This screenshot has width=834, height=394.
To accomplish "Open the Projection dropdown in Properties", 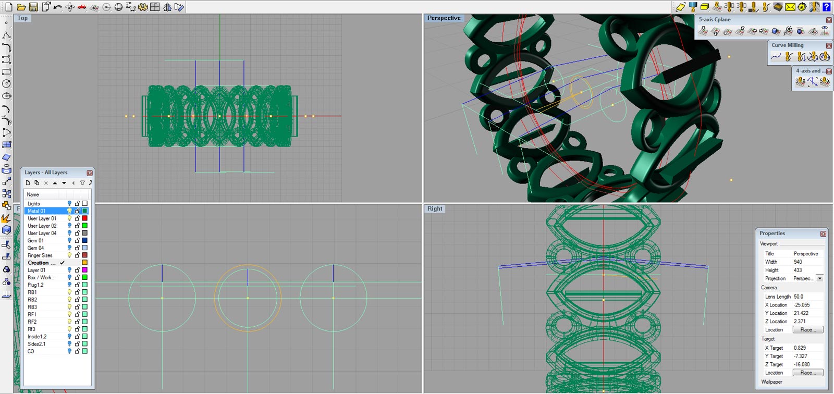I will 819,278.
